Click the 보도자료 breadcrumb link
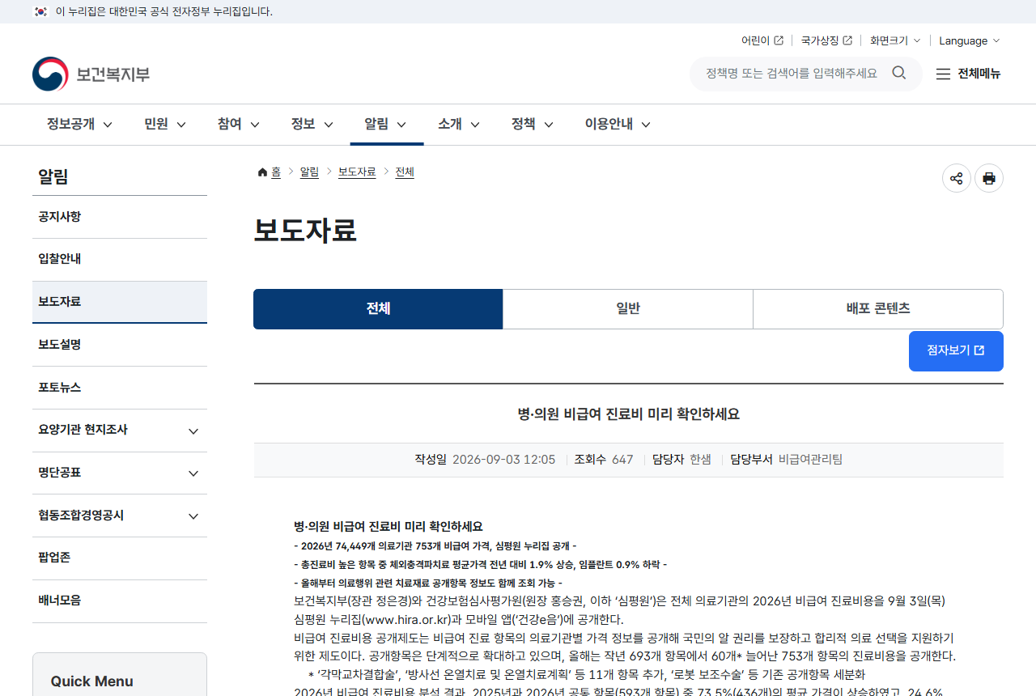The width and height of the screenshot is (1036, 696). point(357,172)
